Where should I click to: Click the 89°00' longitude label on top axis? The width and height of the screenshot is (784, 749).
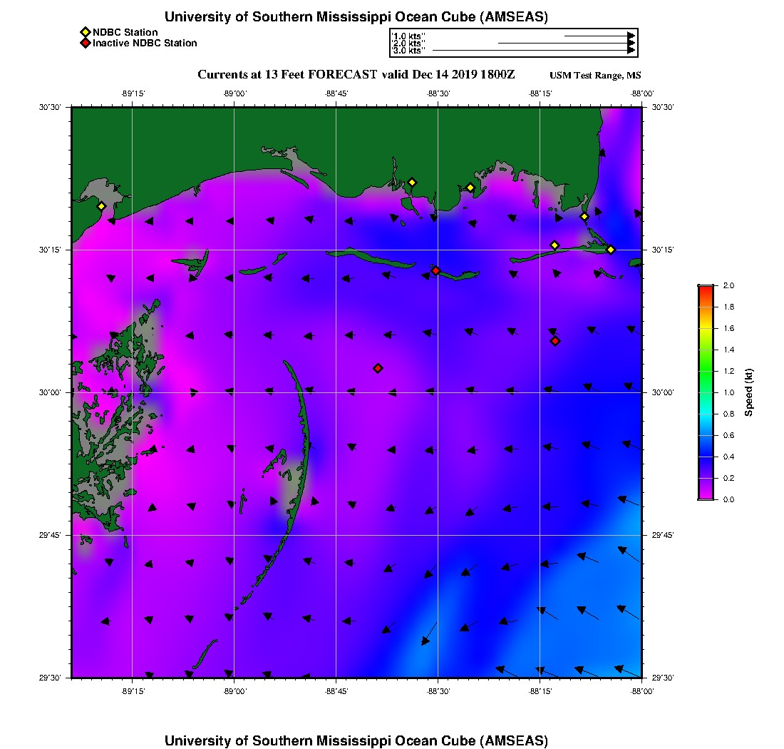point(234,93)
